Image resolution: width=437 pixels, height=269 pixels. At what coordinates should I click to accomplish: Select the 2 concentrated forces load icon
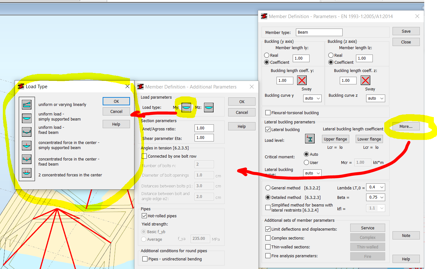[27, 173]
